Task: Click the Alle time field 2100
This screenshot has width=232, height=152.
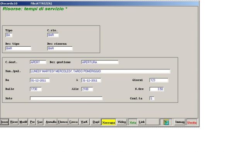Action: coord(87,89)
